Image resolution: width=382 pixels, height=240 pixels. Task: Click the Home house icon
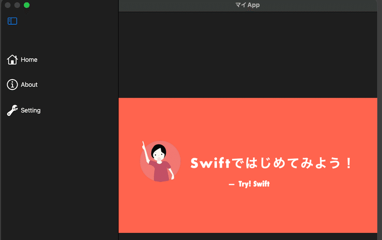(x=12, y=60)
